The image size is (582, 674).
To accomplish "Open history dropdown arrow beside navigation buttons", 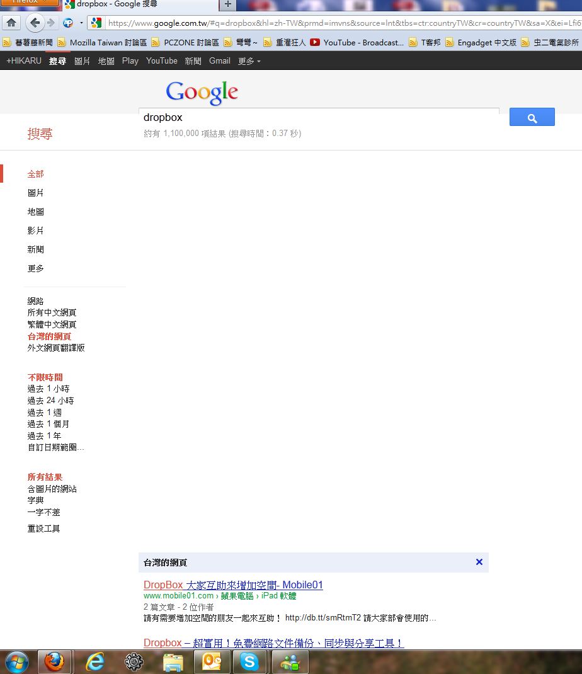I will pyautogui.click(x=81, y=23).
